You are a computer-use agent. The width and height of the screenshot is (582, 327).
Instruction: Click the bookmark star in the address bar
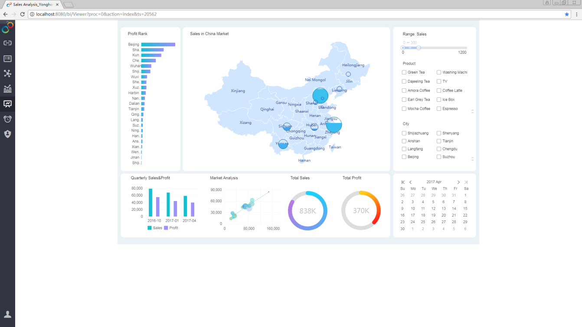[567, 14]
